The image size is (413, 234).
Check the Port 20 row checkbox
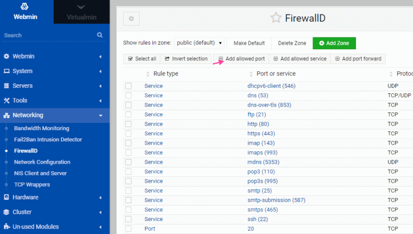128,228
